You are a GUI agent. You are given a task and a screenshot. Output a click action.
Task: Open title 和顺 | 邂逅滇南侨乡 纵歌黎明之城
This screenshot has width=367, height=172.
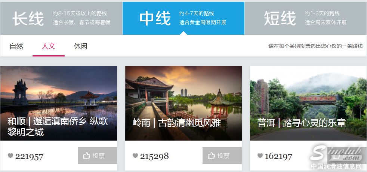coord(58,127)
